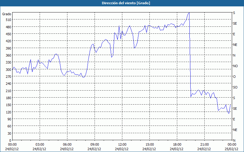Click the 'NE' compass label near 390
Viewport: 244px width, 152px height.
235,45
